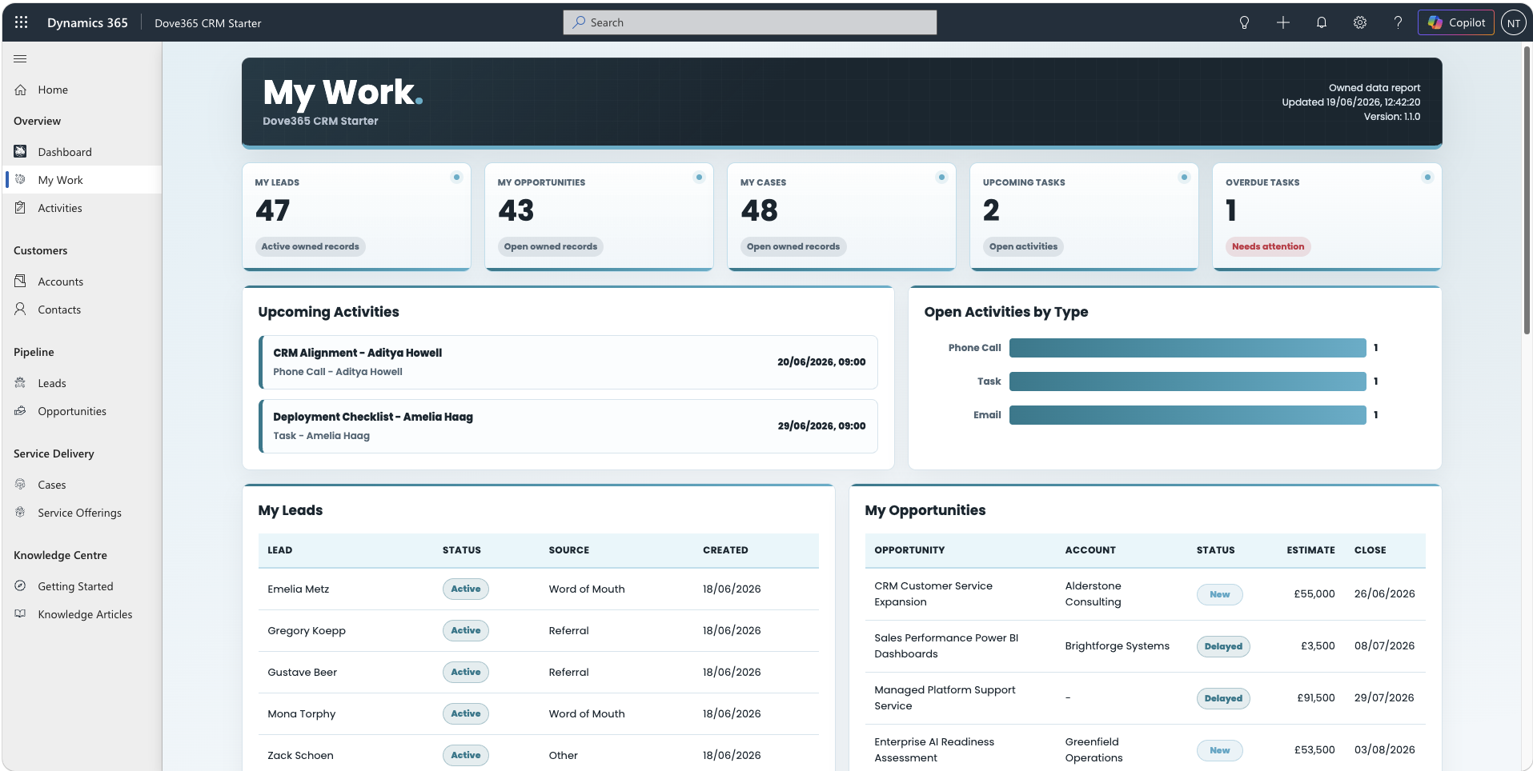Click the Needs attention pill

(x=1268, y=246)
